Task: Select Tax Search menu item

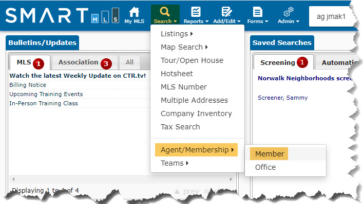Action: 180,127
